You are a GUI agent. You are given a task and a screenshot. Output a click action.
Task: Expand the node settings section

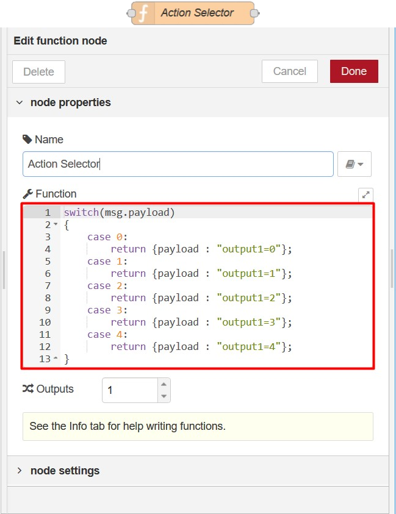(x=20, y=471)
